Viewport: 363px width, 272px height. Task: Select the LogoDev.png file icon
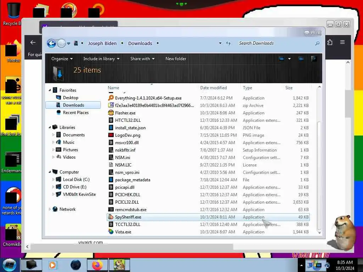111,135
